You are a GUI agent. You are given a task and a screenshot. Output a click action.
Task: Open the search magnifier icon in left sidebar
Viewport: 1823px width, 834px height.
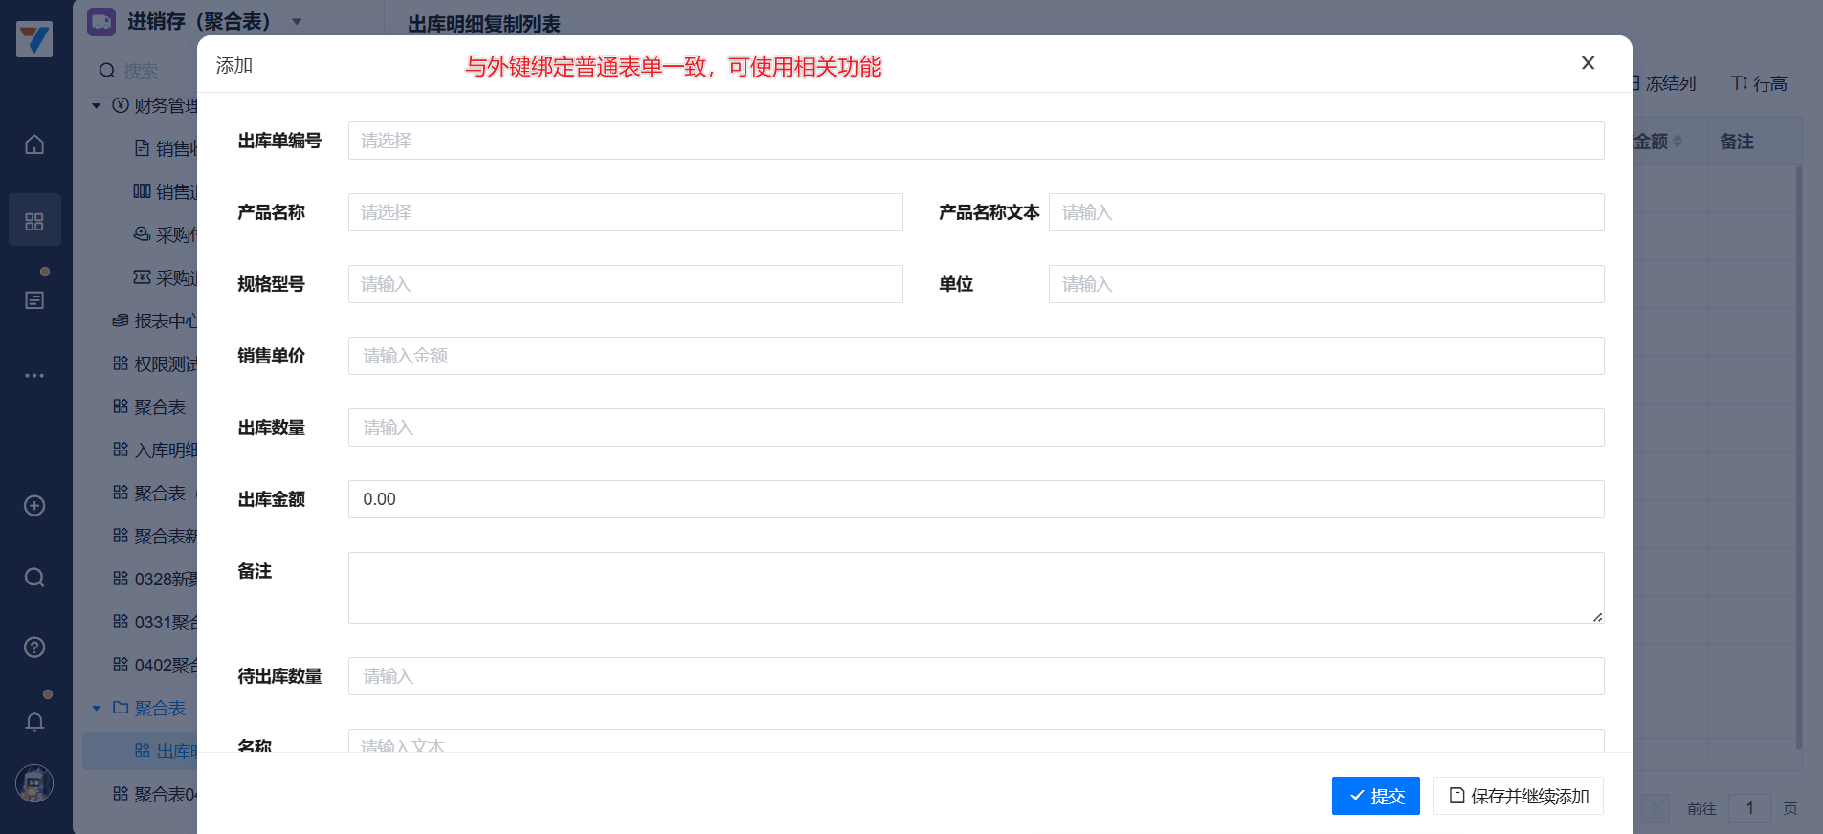pyautogui.click(x=34, y=578)
